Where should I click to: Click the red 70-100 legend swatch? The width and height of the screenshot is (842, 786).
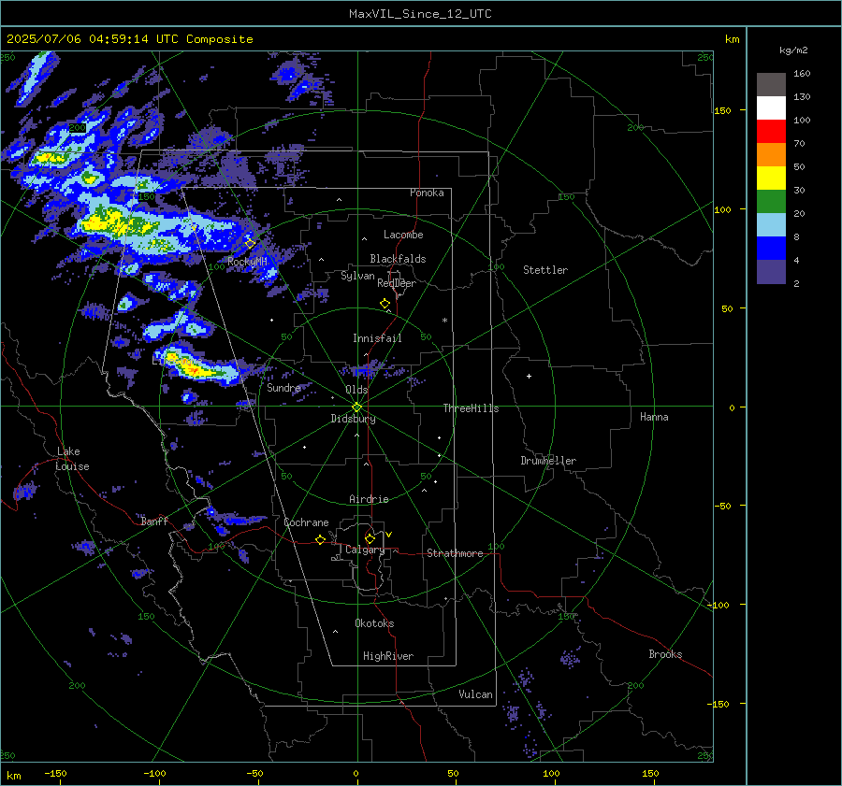pyautogui.click(x=771, y=132)
